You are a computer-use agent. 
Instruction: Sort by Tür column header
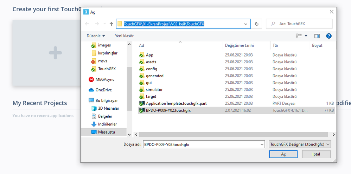point(275,45)
